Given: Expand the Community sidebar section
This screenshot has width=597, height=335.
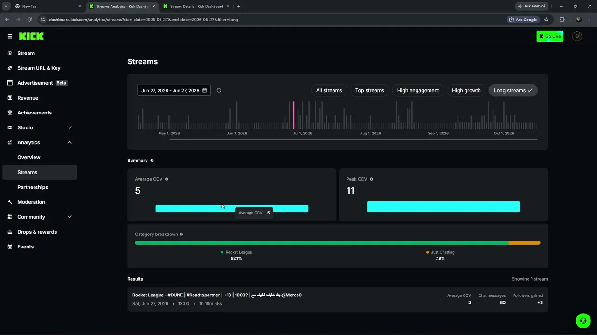Looking at the screenshot, I should tap(40, 217).
